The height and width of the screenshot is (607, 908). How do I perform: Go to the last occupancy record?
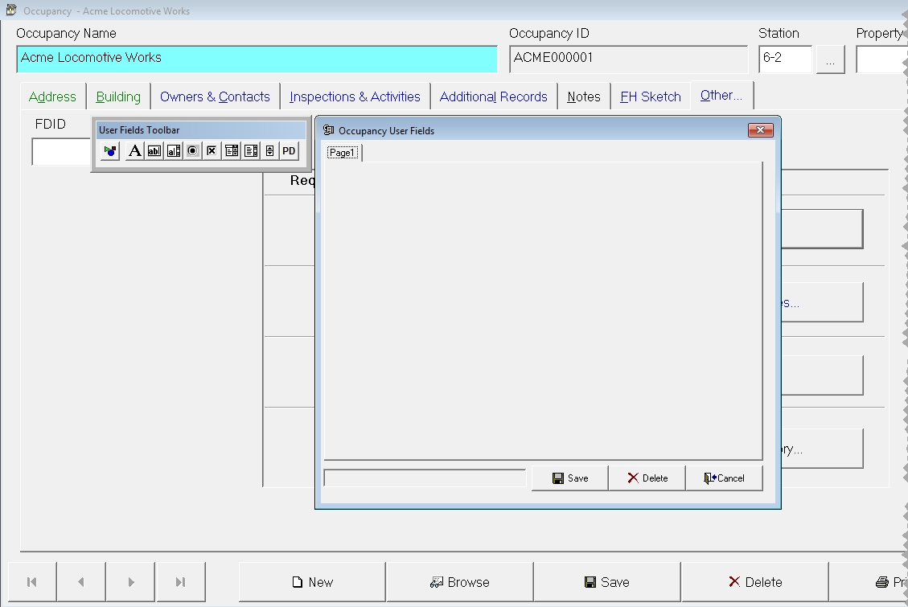181,582
